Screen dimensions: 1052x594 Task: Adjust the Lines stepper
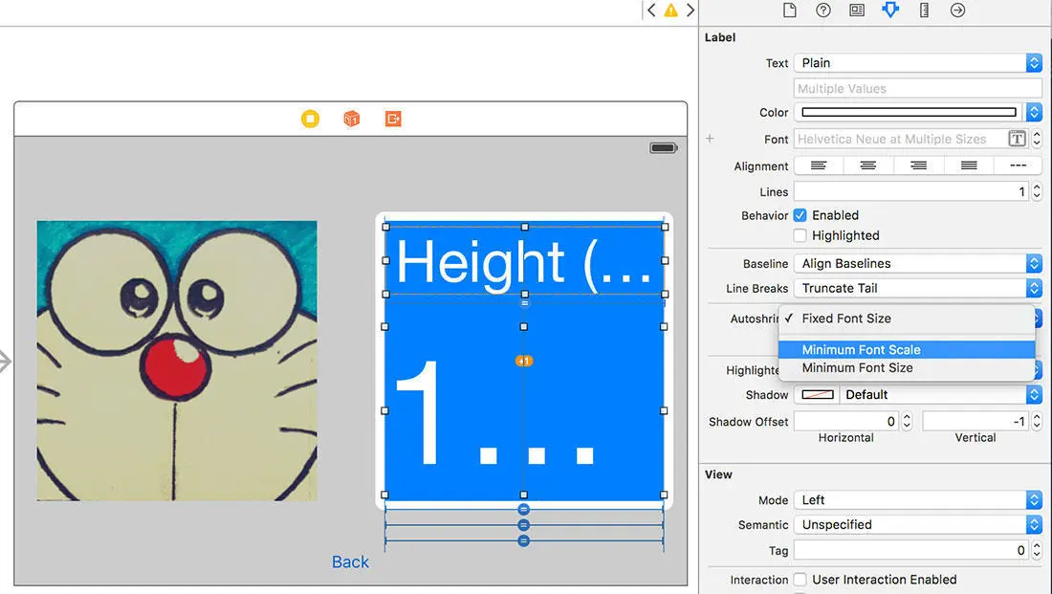pyautogui.click(x=1037, y=192)
